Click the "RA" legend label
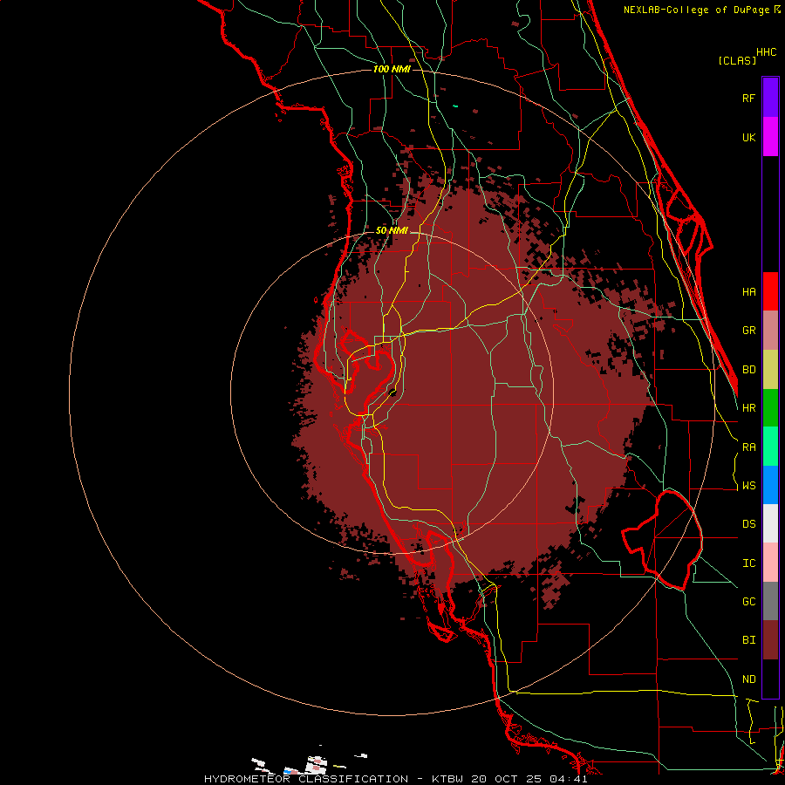 coord(748,447)
